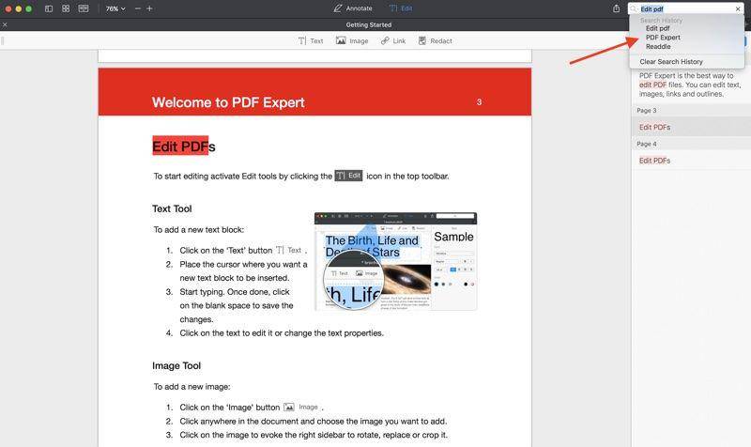Switch to two-page split view icon
Screen dimensions: 751x447
click(84, 8)
